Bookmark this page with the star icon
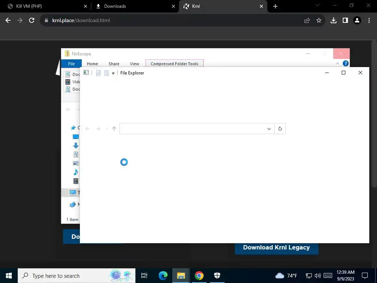Image resolution: width=377 pixels, height=283 pixels. 319,21
